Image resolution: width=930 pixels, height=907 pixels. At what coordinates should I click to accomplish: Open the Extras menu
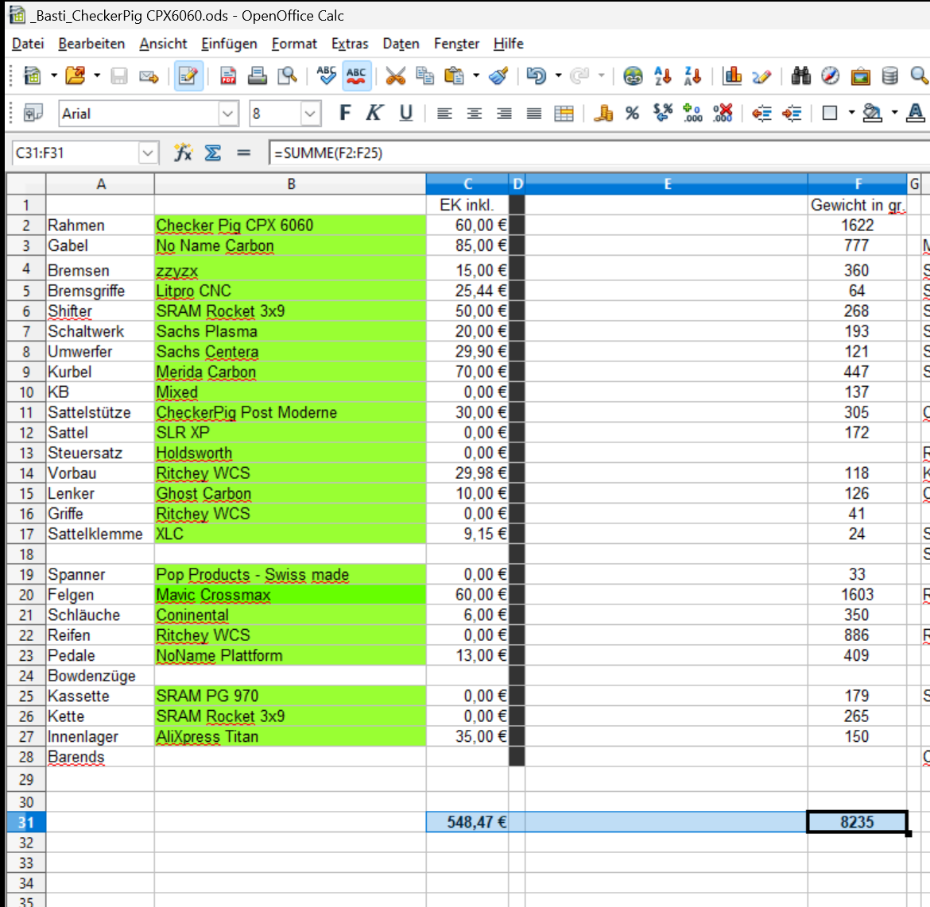click(x=350, y=44)
